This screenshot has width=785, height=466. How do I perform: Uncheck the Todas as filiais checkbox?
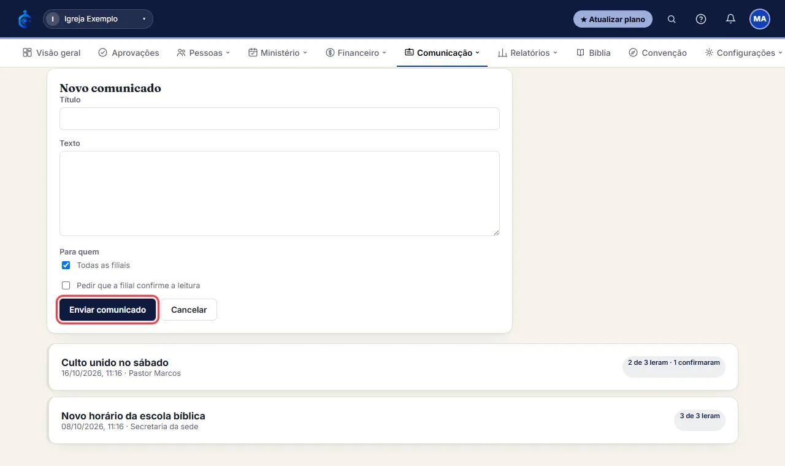pyautogui.click(x=66, y=265)
